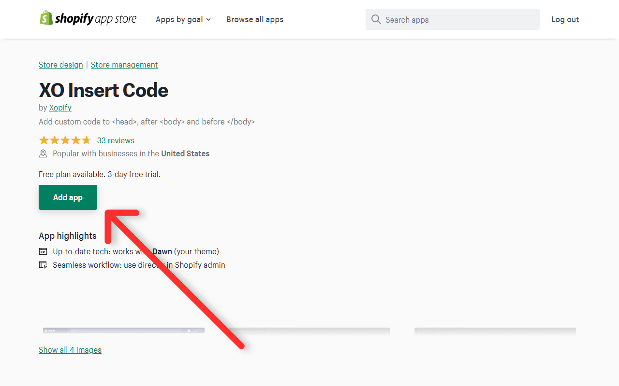Open Browse all apps
The height and width of the screenshot is (386, 619).
pyautogui.click(x=255, y=19)
